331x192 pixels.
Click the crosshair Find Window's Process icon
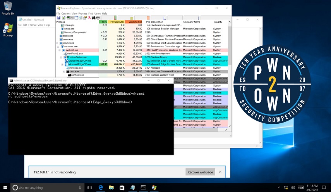(x=98, y=17)
